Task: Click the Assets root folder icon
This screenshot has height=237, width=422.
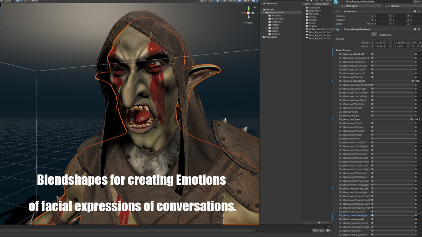Action: click(x=264, y=9)
